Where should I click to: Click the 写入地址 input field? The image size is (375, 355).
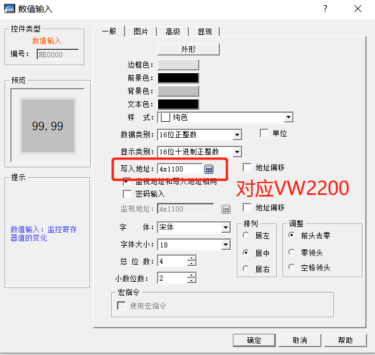tap(180, 169)
